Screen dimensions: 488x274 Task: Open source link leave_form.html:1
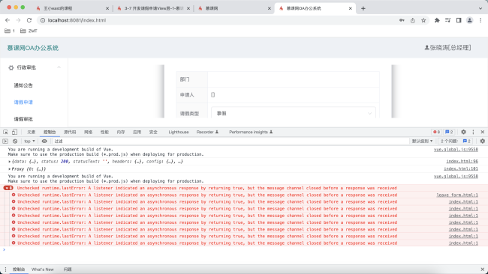pyautogui.click(x=457, y=195)
